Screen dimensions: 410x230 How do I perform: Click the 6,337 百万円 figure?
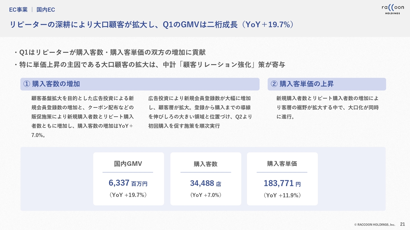128,183
